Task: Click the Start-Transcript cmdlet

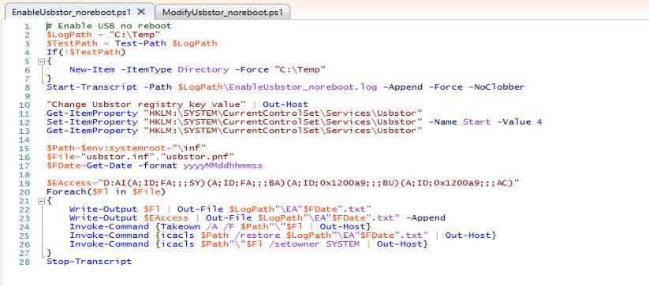Action: [x=91, y=87]
